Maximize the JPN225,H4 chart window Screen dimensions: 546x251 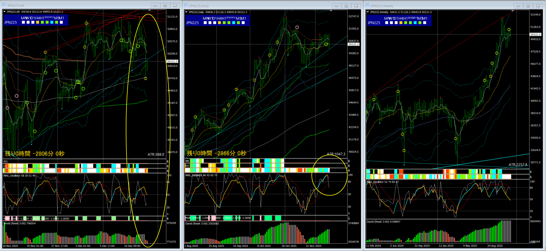[x=165, y=5]
